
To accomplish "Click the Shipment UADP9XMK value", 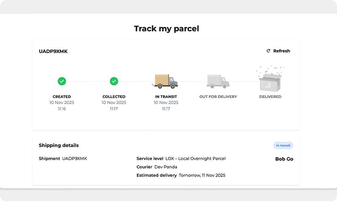I will coord(75,159).
